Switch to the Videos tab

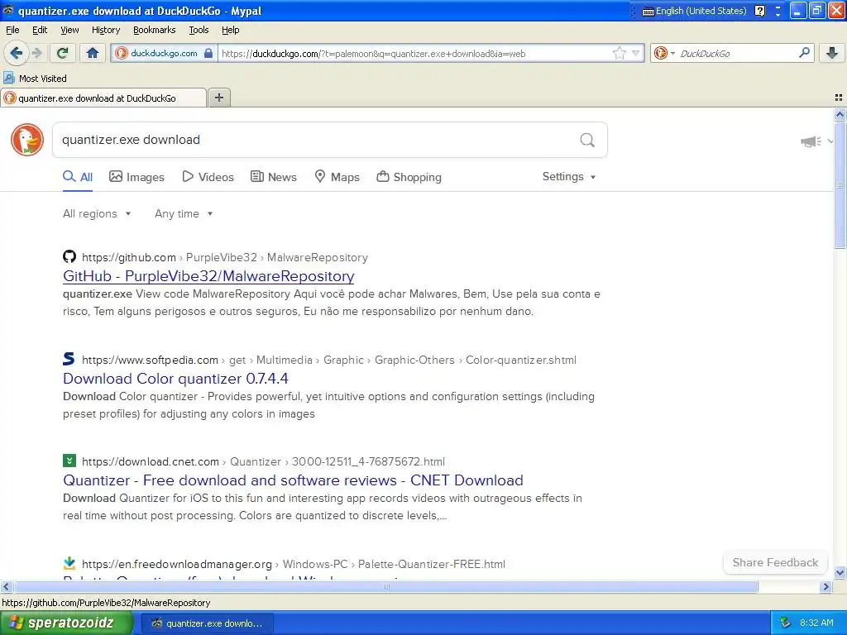click(208, 177)
